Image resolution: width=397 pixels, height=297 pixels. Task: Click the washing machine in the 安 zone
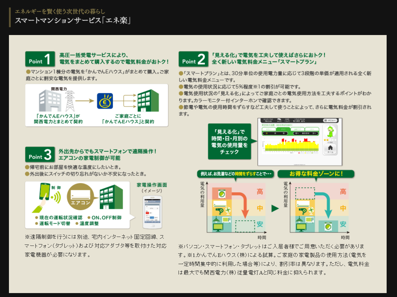tap(327, 227)
